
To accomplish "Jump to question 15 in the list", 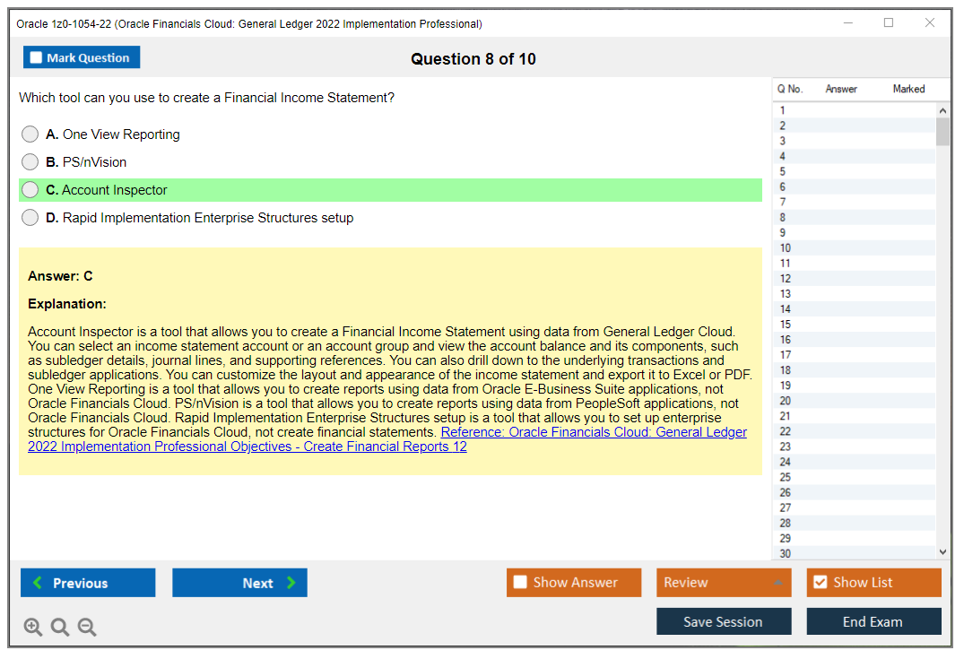I will coord(786,324).
